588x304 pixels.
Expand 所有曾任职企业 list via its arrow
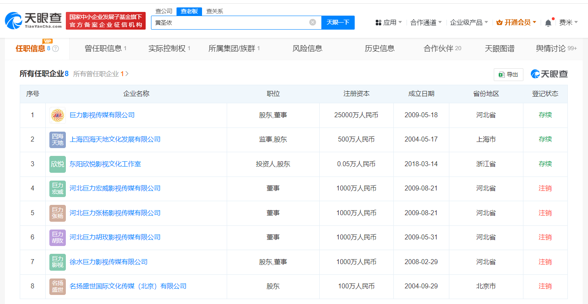coord(127,74)
